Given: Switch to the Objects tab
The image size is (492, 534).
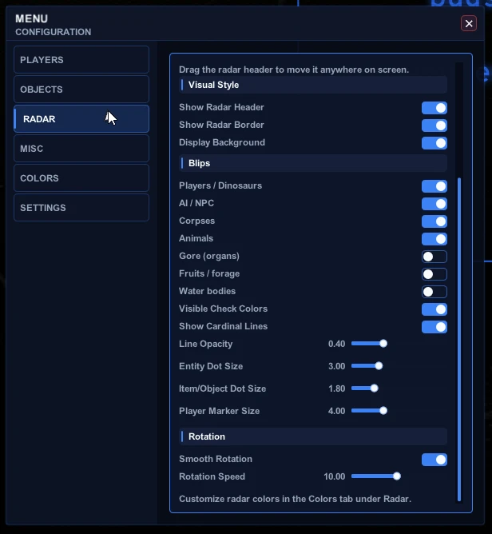Looking at the screenshot, I should pyautogui.click(x=81, y=90).
